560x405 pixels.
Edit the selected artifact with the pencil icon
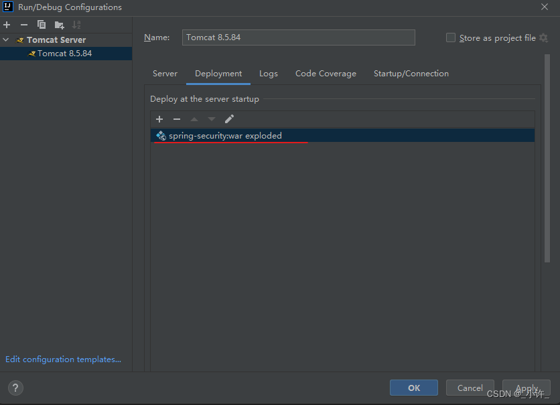tap(229, 119)
